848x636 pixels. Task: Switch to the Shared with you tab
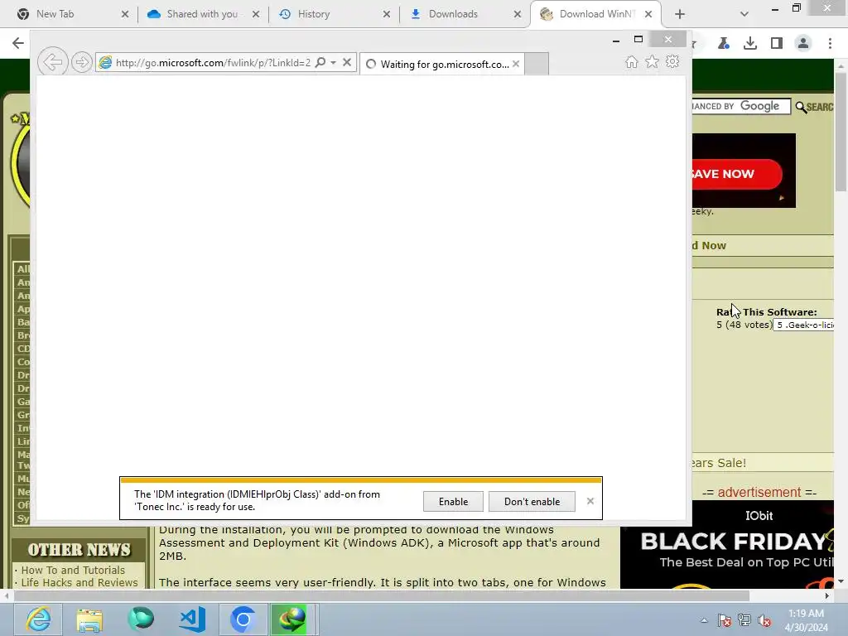[x=202, y=14]
